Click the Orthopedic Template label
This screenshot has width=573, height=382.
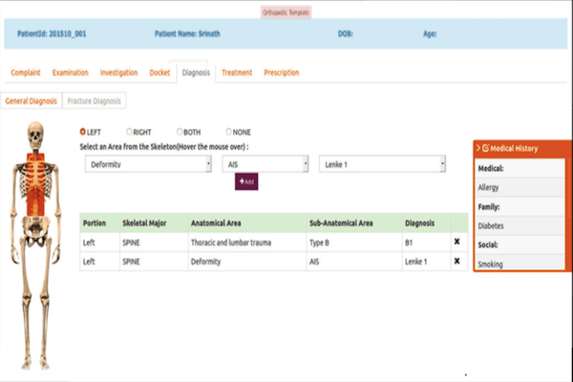286,12
